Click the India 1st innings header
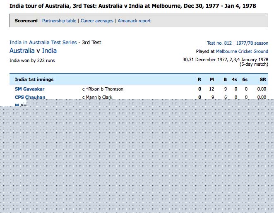The width and height of the screenshot is (274, 213). [x=34, y=79]
